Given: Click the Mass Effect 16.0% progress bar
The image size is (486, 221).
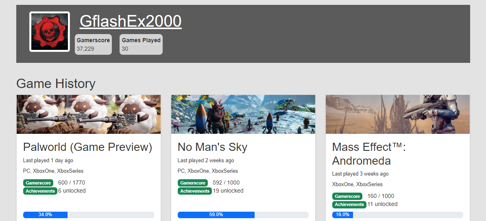Looking at the screenshot, I should 398,215.
